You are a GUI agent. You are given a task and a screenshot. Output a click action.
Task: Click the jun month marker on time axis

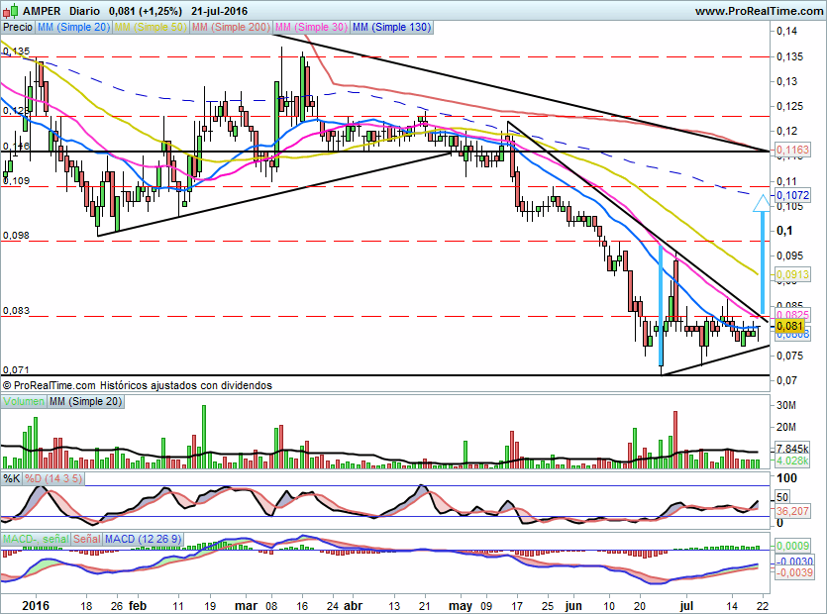point(573,606)
